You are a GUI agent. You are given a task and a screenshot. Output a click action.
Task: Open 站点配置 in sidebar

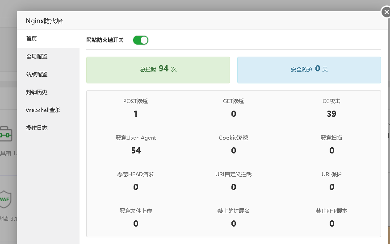tap(37, 74)
